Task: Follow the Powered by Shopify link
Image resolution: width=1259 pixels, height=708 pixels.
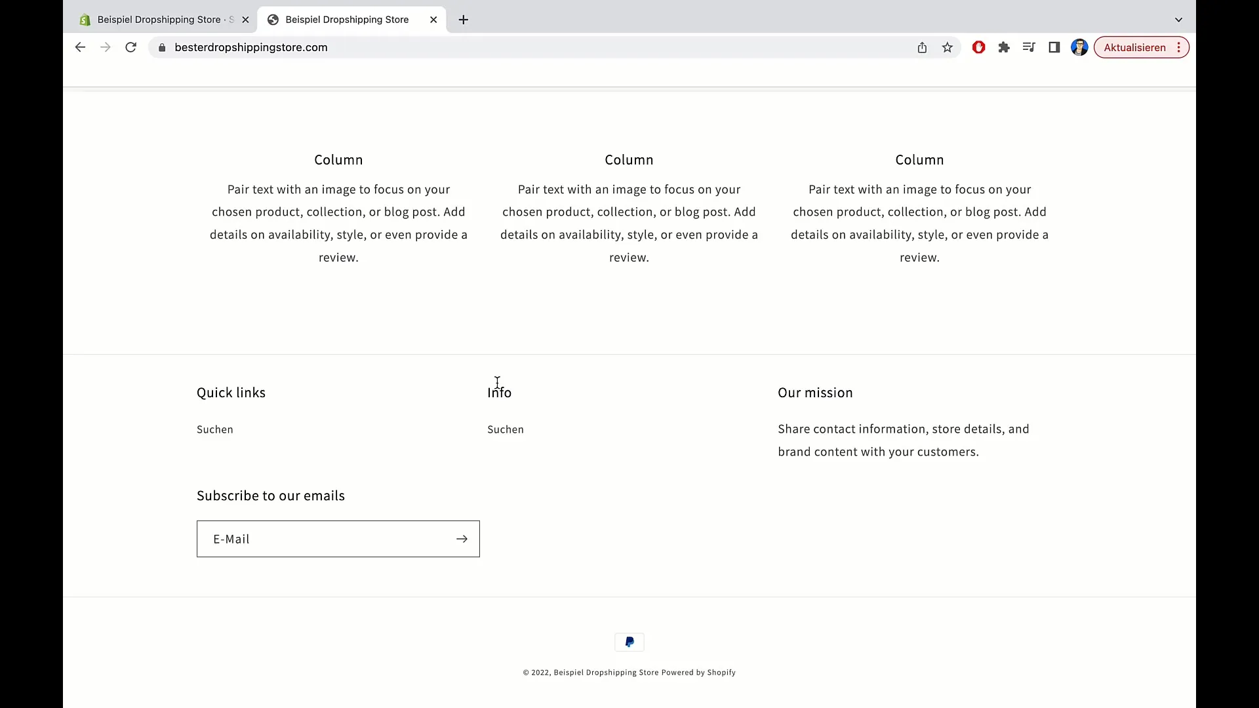Action: [x=698, y=673]
